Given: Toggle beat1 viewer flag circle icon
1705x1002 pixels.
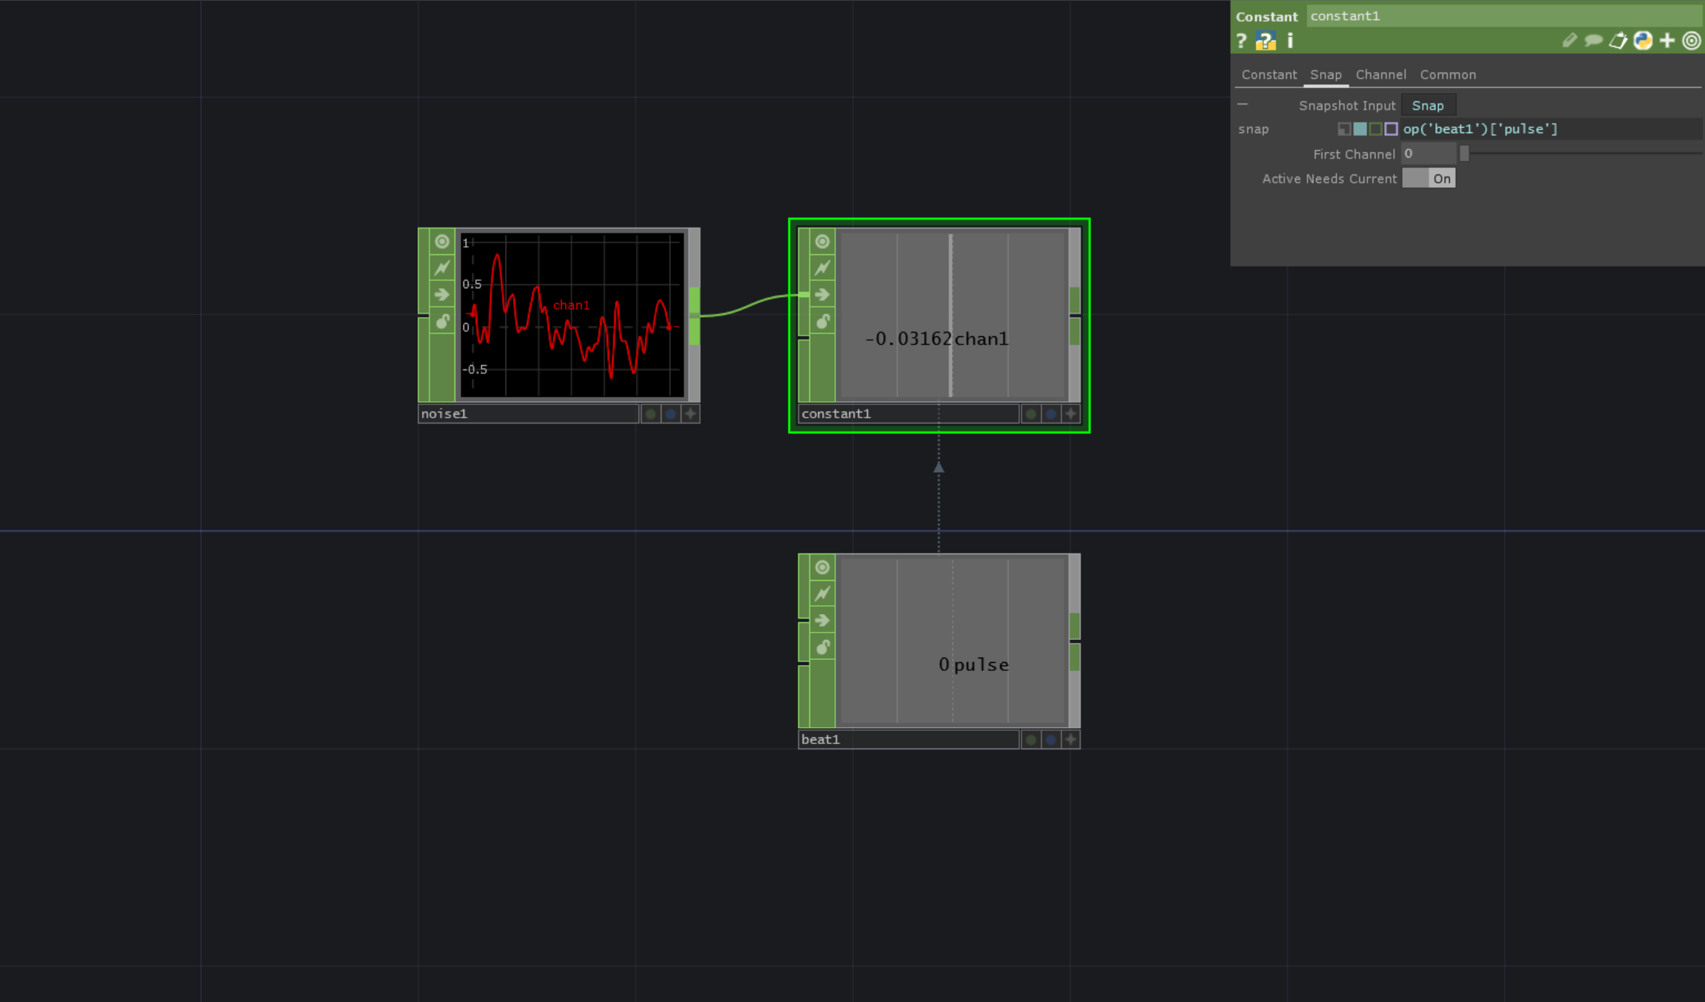Looking at the screenshot, I should 823,568.
